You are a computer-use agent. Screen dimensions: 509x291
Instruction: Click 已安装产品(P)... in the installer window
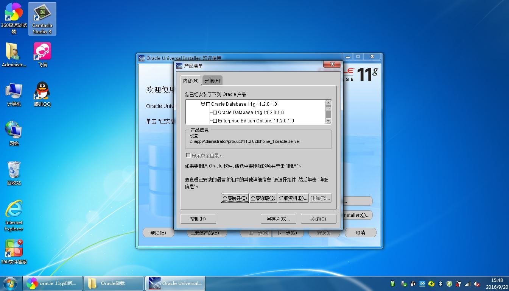[207, 233]
